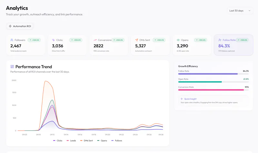This screenshot has height=153, width=258.
Task: Click the Quick Insight label
Action: (190, 99)
